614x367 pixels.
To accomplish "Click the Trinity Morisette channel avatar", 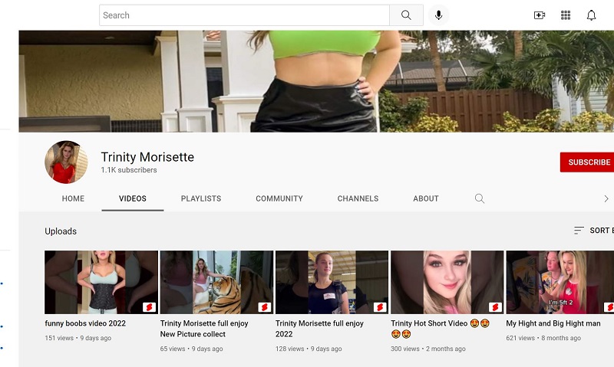I will (66, 162).
